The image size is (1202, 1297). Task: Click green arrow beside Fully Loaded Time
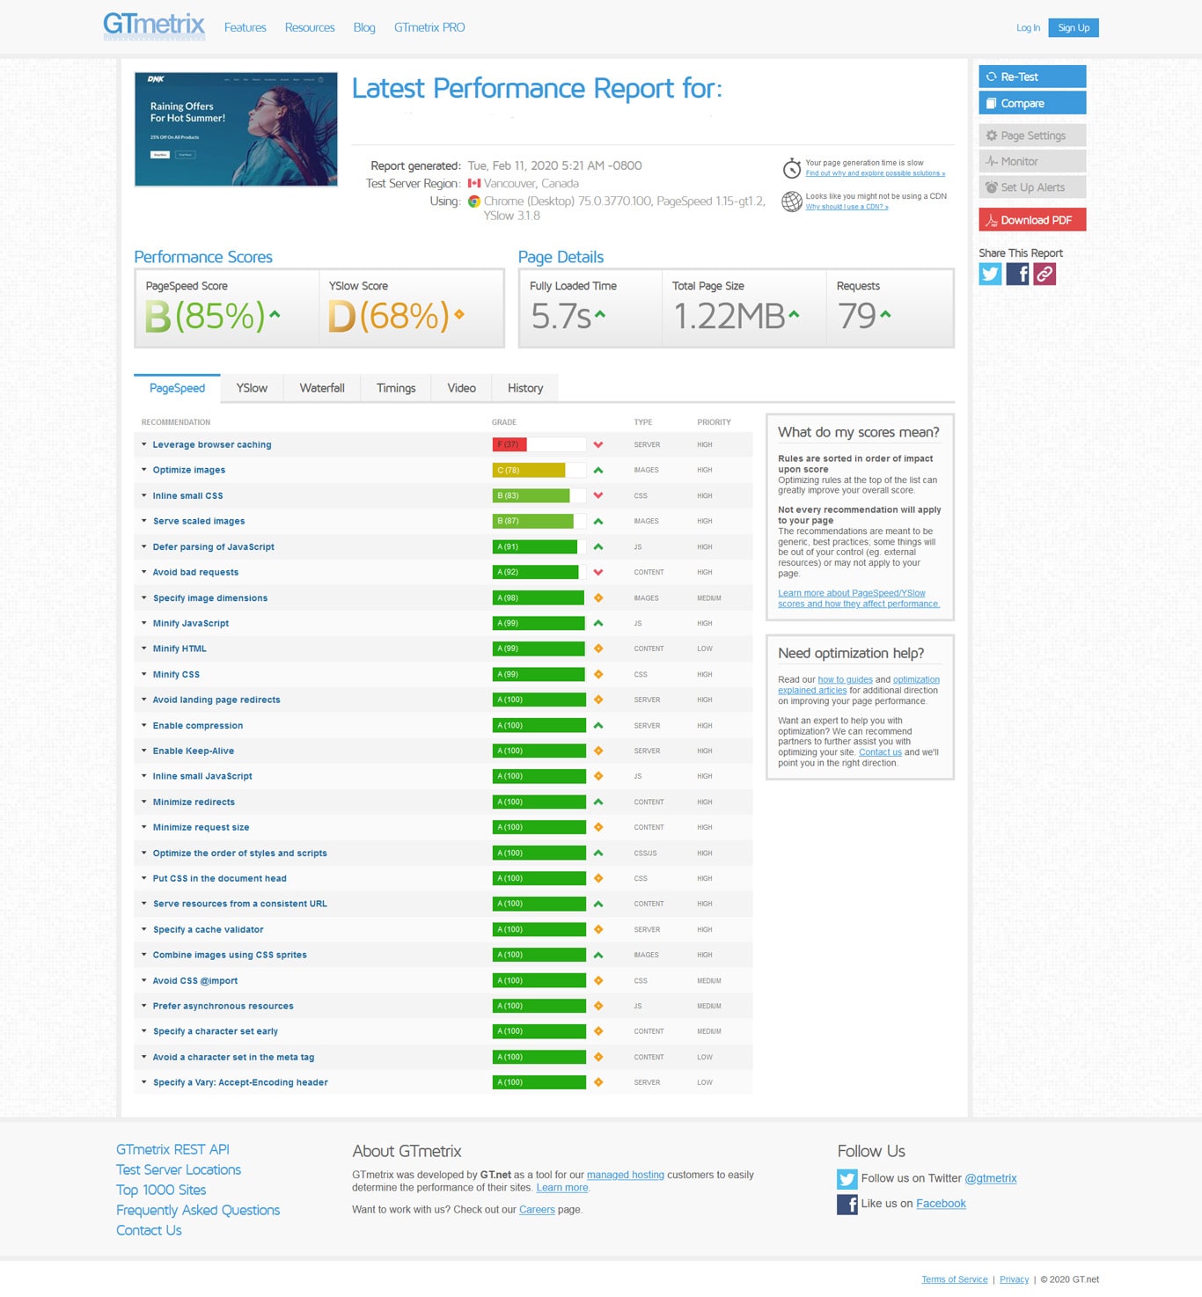tap(600, 313)
